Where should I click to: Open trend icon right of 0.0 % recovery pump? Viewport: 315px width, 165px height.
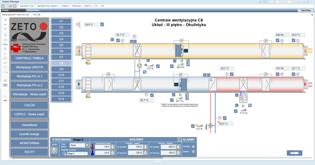click(x=158, y=66)
